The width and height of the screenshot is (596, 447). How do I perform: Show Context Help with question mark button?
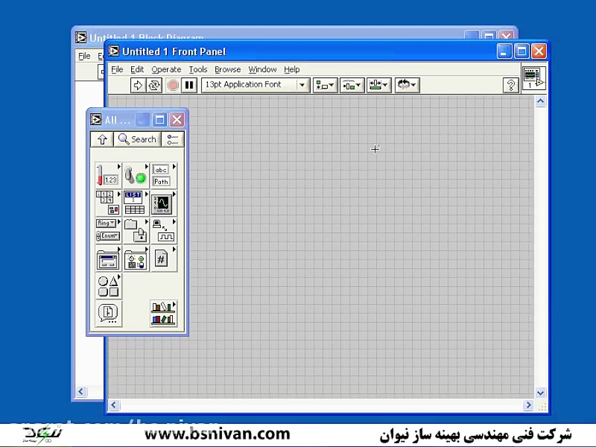(x=511, y=85)
